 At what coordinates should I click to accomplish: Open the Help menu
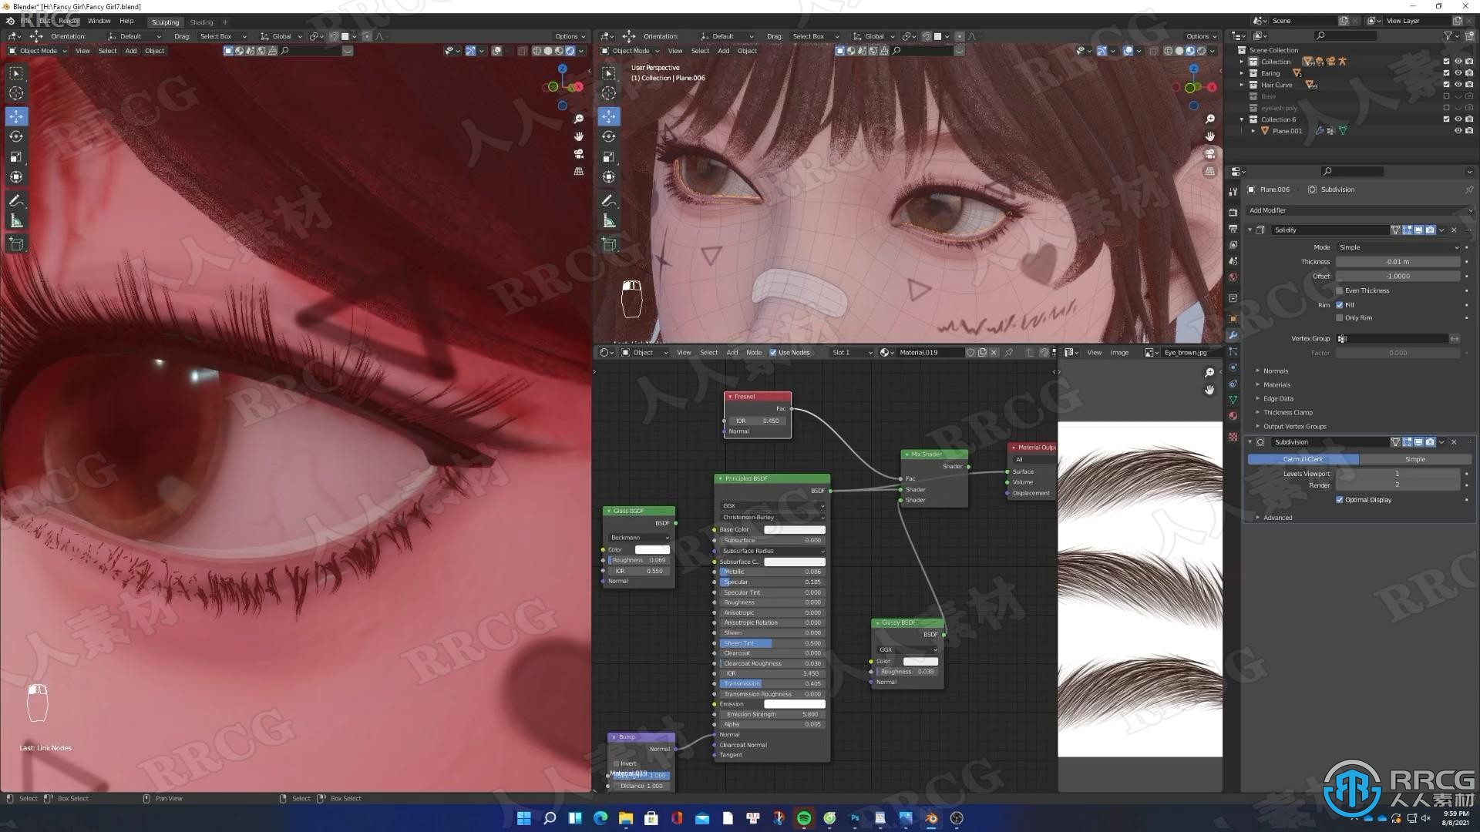click(x=126, y=22)
